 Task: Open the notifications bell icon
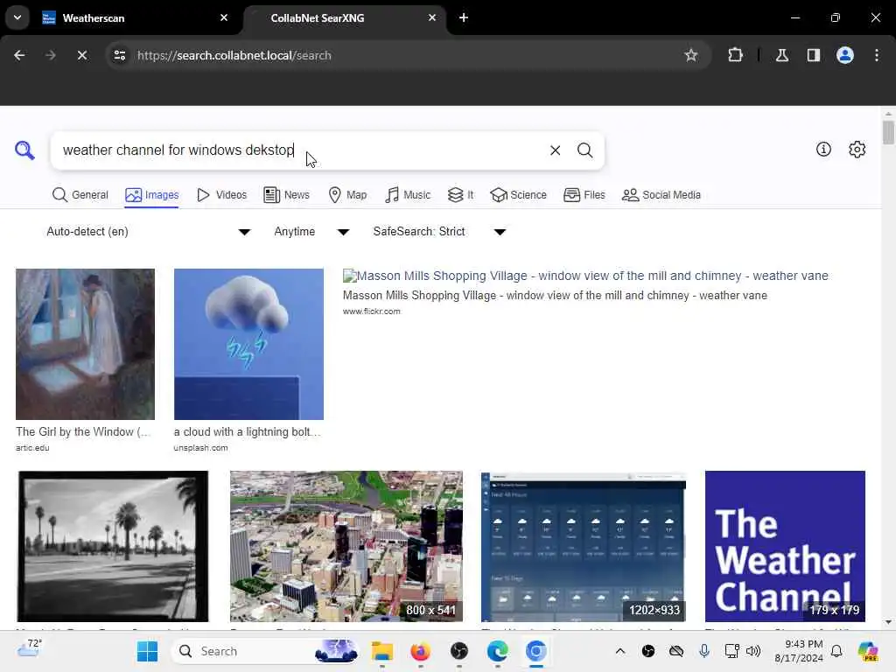(x=836, y=651)
